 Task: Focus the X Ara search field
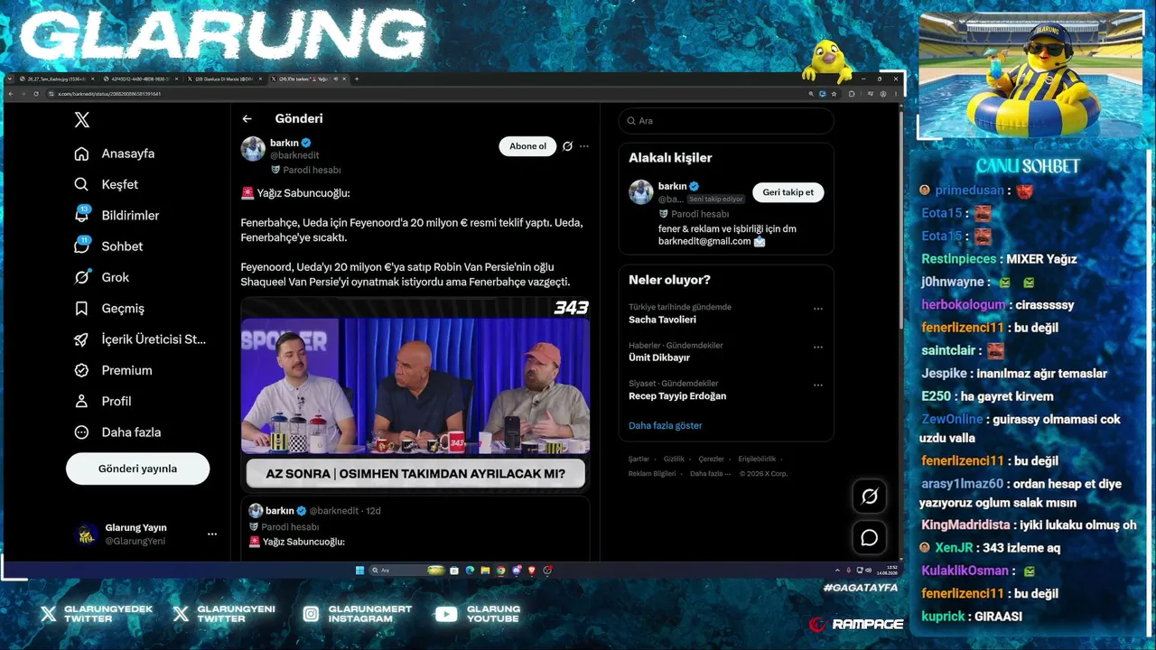(726, 121)
